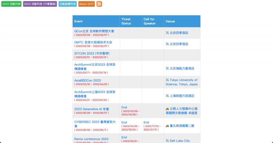Open CYBERSEC 2023 臺灣資安大會 link
Image resolution: width=273 pixels, height=143 pixels.
[x=95, y=124]
